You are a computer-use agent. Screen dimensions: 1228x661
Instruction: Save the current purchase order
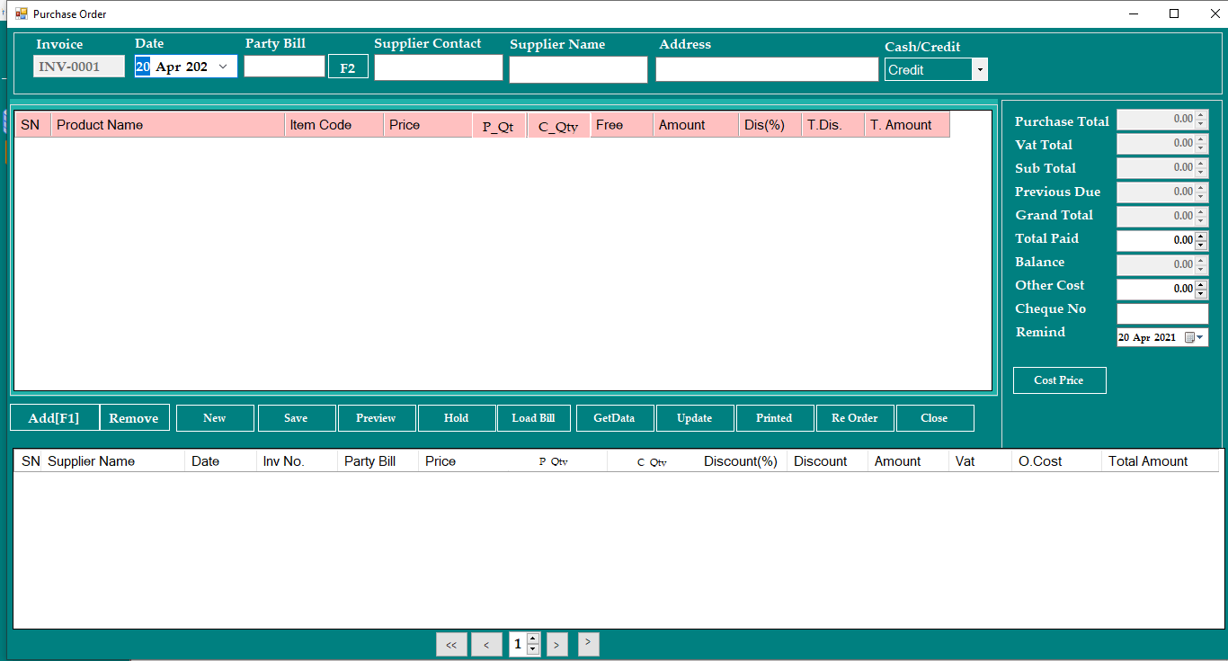coord(297,417)
